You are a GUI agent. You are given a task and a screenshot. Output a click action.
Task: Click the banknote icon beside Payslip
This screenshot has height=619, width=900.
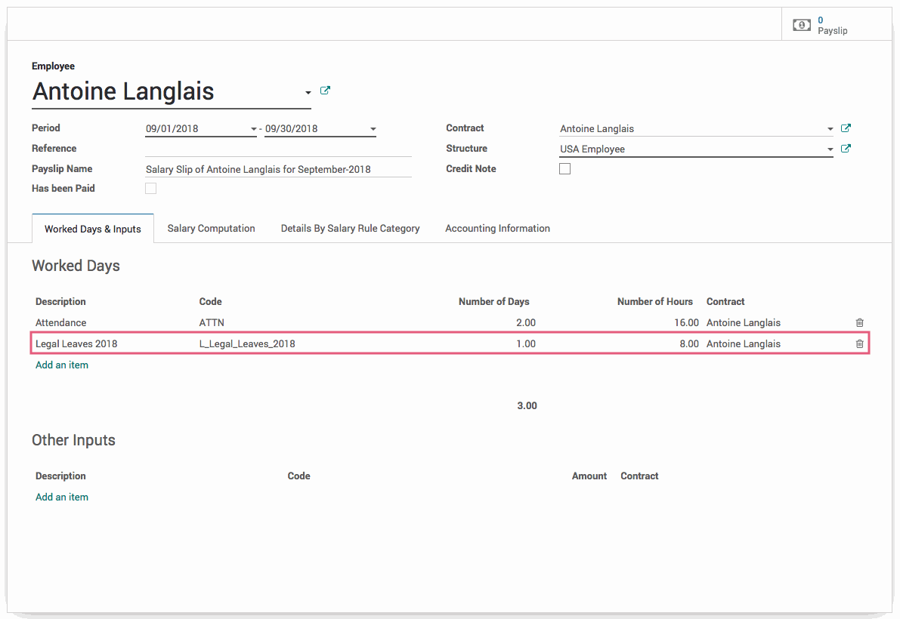pos(801,25)
